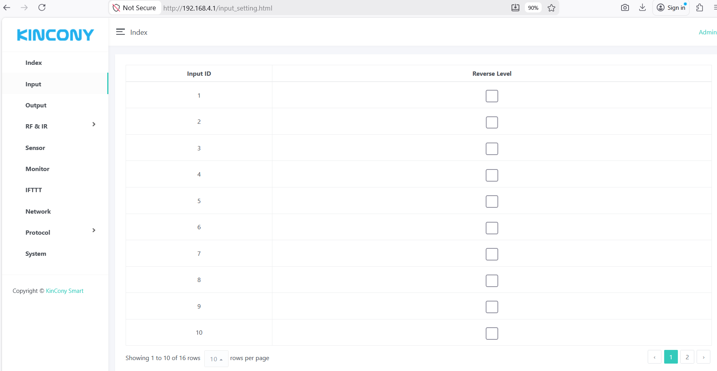Click the browser reload icon
The height and width of the screenshot is (371, 717).
pyautogui.click(x=42, y=7)
